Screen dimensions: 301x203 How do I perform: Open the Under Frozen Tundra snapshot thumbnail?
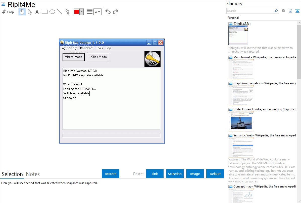click(x=241, y=121)
